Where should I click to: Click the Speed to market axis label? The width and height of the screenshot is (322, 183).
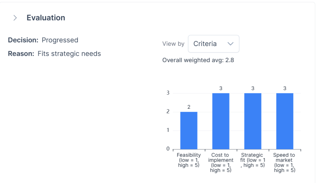(284, 163)
